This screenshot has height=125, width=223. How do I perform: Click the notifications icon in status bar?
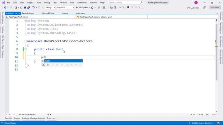click(219, 123)
